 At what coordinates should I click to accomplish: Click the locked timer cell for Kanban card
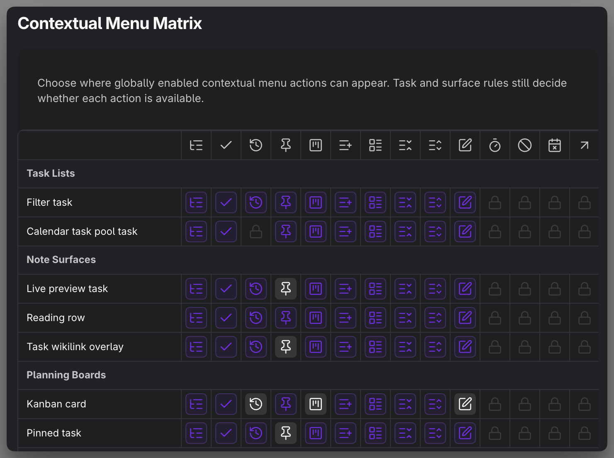(495, 404)
